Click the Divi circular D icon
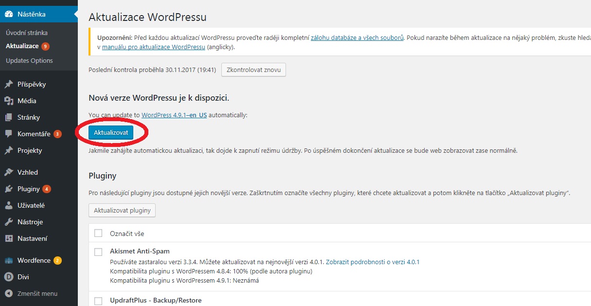 pos(9,277)
